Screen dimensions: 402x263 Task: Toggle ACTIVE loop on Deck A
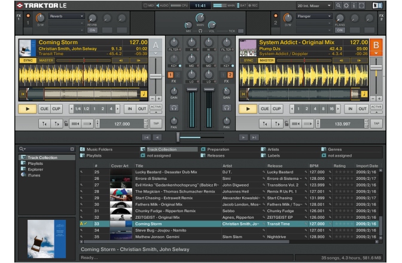[x=156, y=107]
